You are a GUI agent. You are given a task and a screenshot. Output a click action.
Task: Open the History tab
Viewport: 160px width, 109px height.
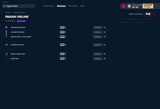[138, 22]
